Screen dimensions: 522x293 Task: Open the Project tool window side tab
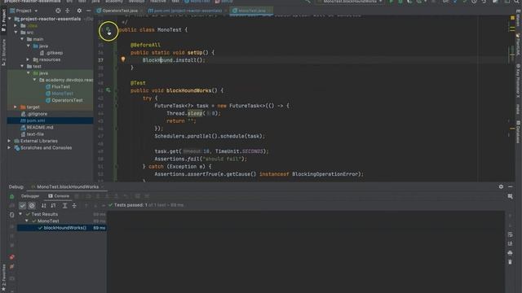point(3,20)
